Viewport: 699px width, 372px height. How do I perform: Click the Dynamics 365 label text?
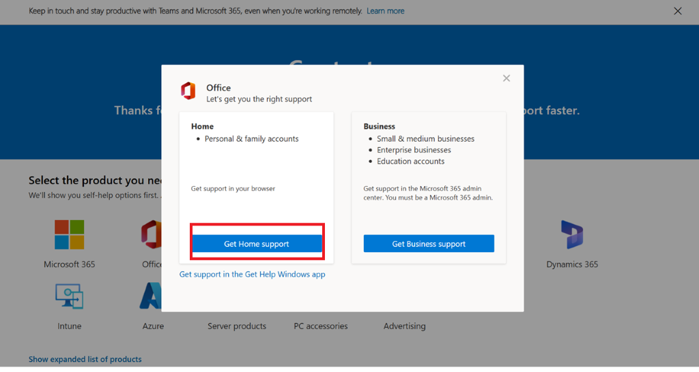pyautogui.click(x=572, y=264)
